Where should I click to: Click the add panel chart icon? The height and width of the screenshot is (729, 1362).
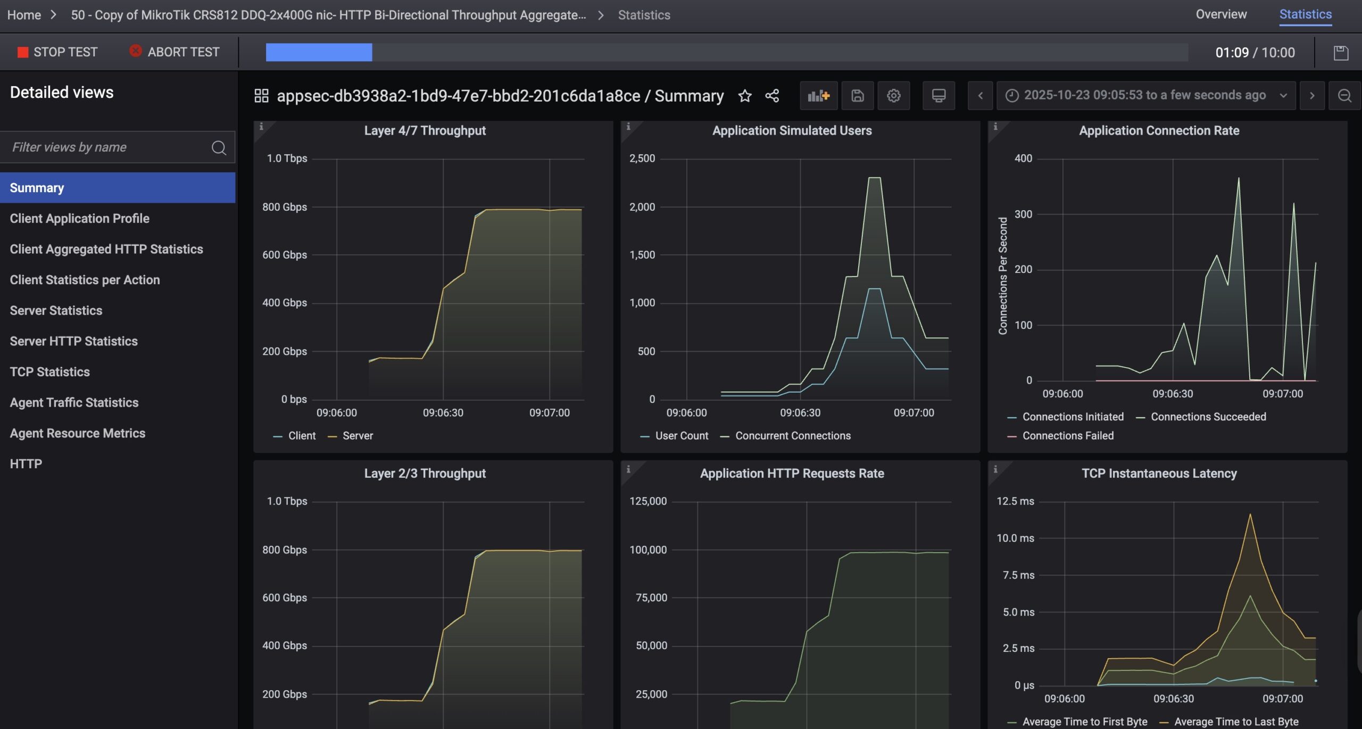coord(818,96)
